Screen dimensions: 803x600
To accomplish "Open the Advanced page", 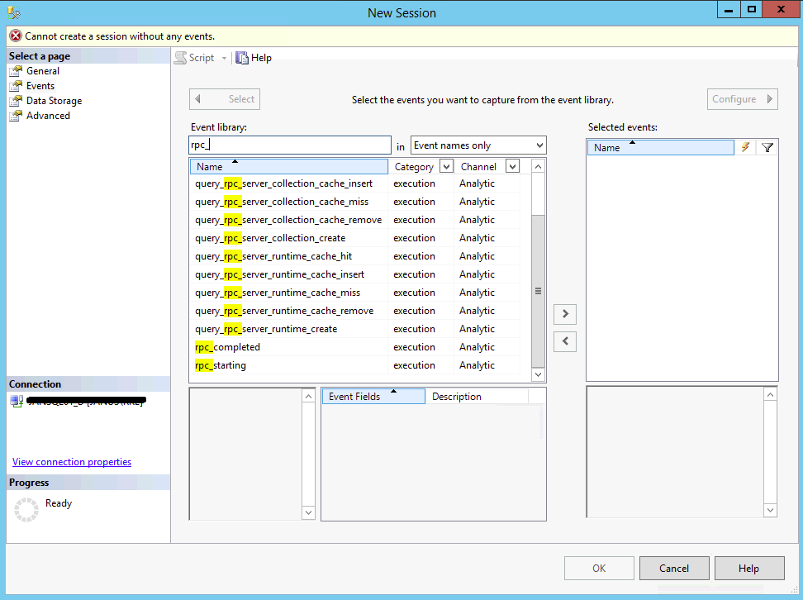I will pyautogui.click(x=48, y=116).
